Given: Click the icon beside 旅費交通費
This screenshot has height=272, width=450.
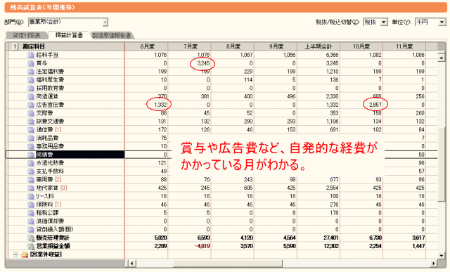Looking at the screenshot, I should 31,122.
